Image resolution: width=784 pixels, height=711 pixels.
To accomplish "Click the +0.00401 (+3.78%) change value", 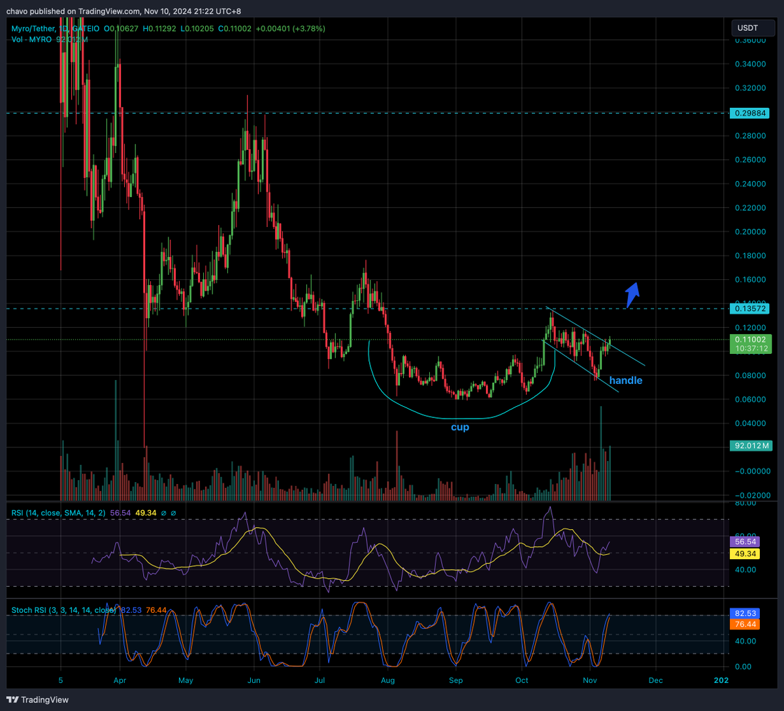I will pyautogui.click(x=291, y=29).
